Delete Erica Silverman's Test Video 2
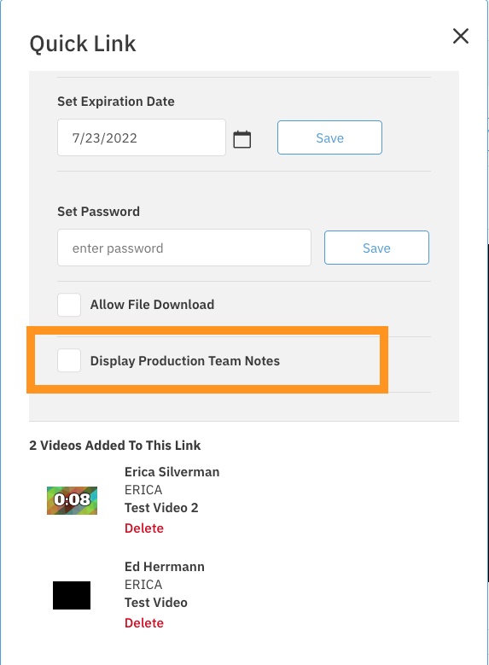Viewport: 489px width, 665px height. pyautogui.click(x=144, y=528)
